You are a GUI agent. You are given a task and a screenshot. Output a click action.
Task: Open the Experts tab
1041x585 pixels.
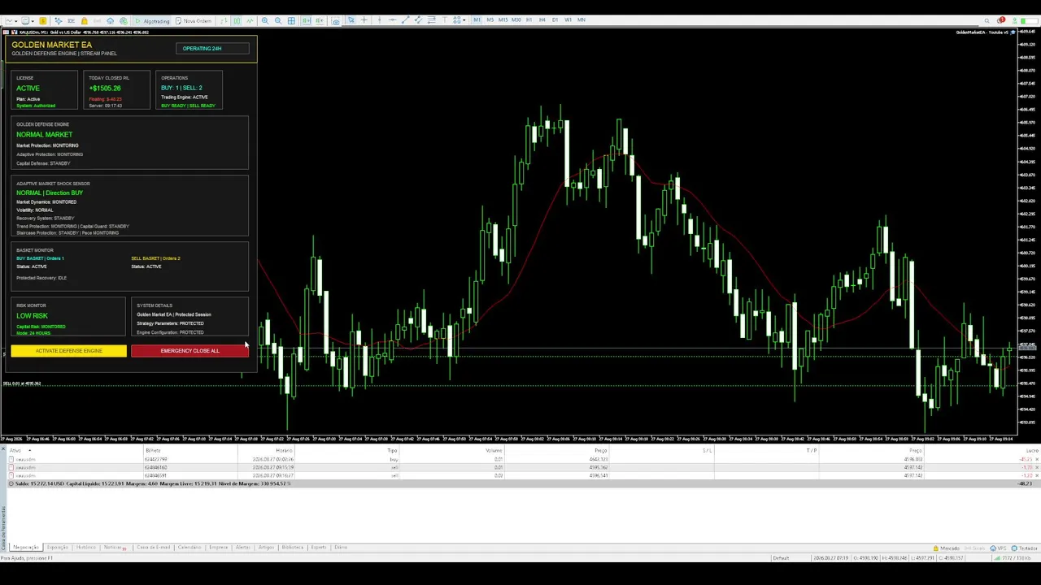pyautogui.click(x=319, y=548)
